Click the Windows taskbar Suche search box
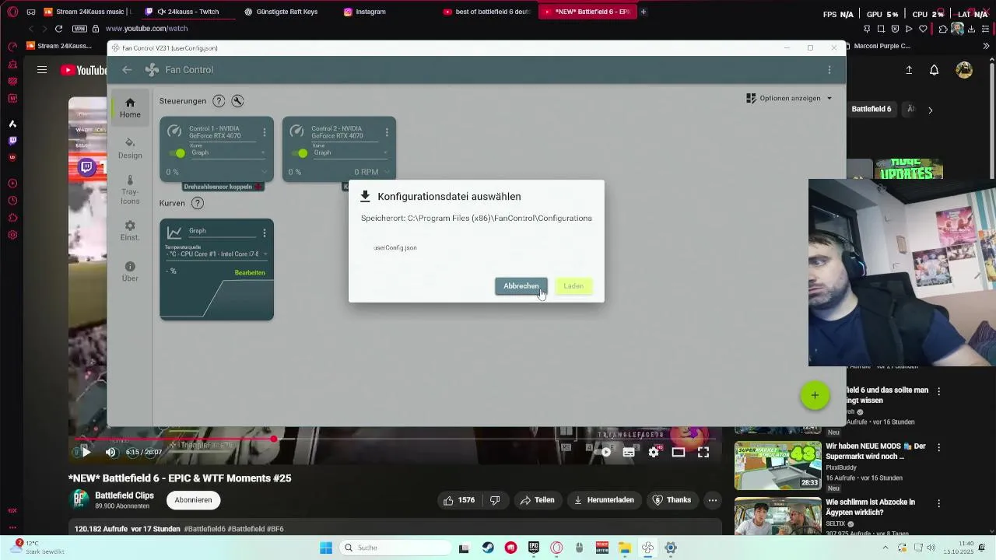This screenshot has height=560, width=996. pos(394,548)
